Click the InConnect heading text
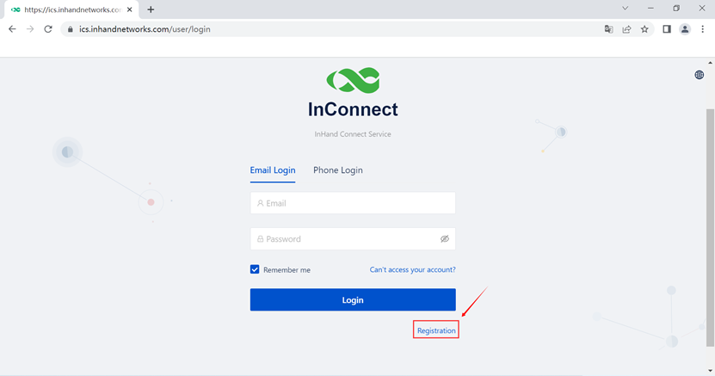The height and width of the screenshot is (376, 715). click(x=353, y=109)
